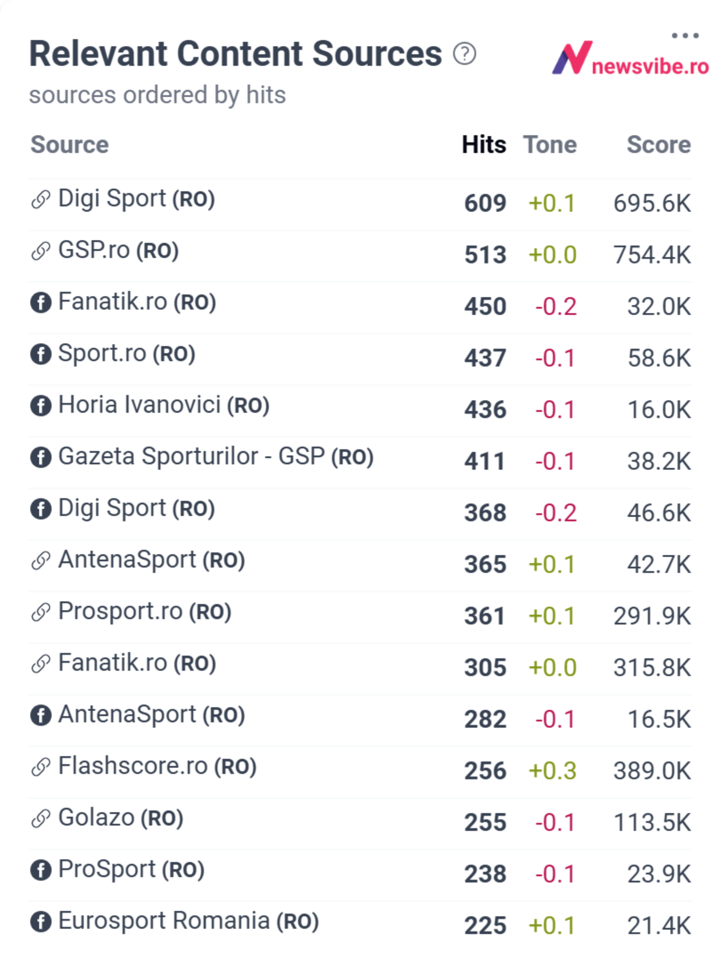Screen dimensions: 721x975
Task: Open the ProSport (RO) Facebook source
Action: tap(131, 870)
